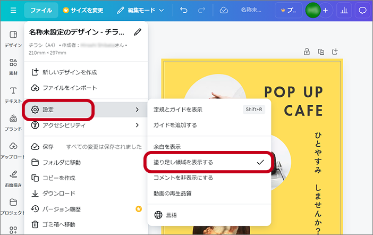373x235 pixels.
Task: Open the 言語 language setting
Action: pyautogui.click(x=209, y=215)
